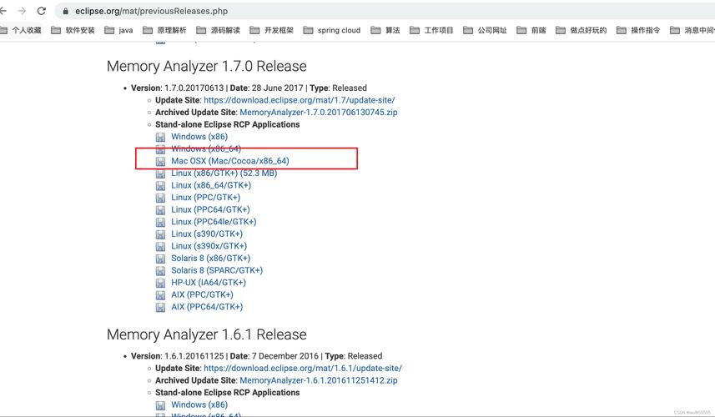Click the floppy icon beside Linux (PPC64/GTK+)
Screen dimensions: 715x417
160,210
